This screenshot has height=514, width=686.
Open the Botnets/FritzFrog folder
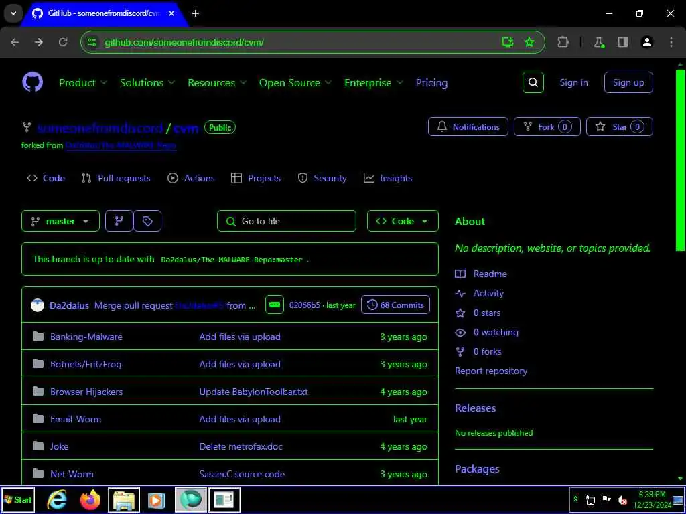tap(86, 364)
